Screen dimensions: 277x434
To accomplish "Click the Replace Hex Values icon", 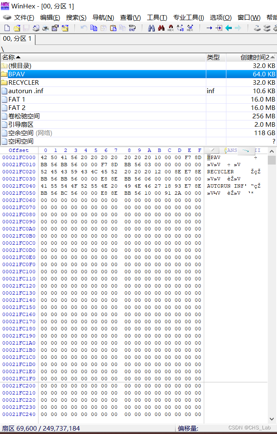I will pos(190,28).
